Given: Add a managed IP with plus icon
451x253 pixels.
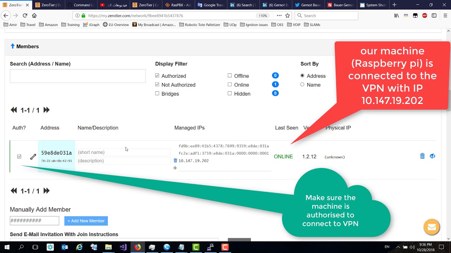Looking at the screenshot, I should (175, 168).
